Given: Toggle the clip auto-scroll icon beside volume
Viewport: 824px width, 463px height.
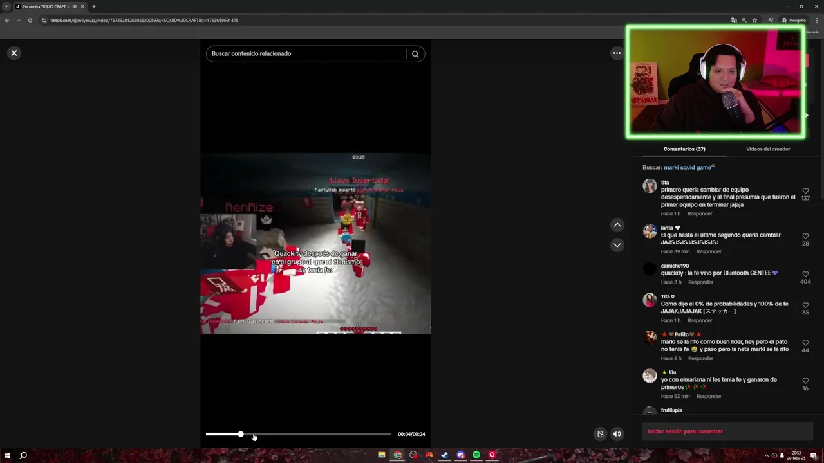Looking at the screenshot, I should (600, 434).
